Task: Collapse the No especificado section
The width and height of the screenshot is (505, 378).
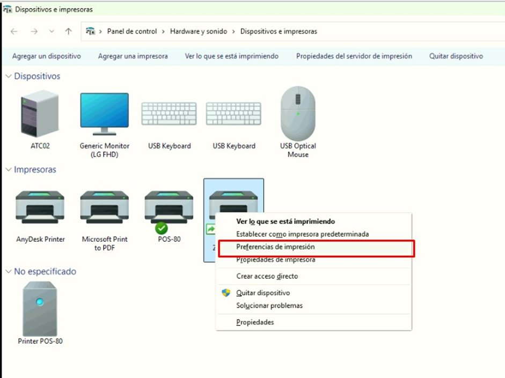Action: point(8,272)
